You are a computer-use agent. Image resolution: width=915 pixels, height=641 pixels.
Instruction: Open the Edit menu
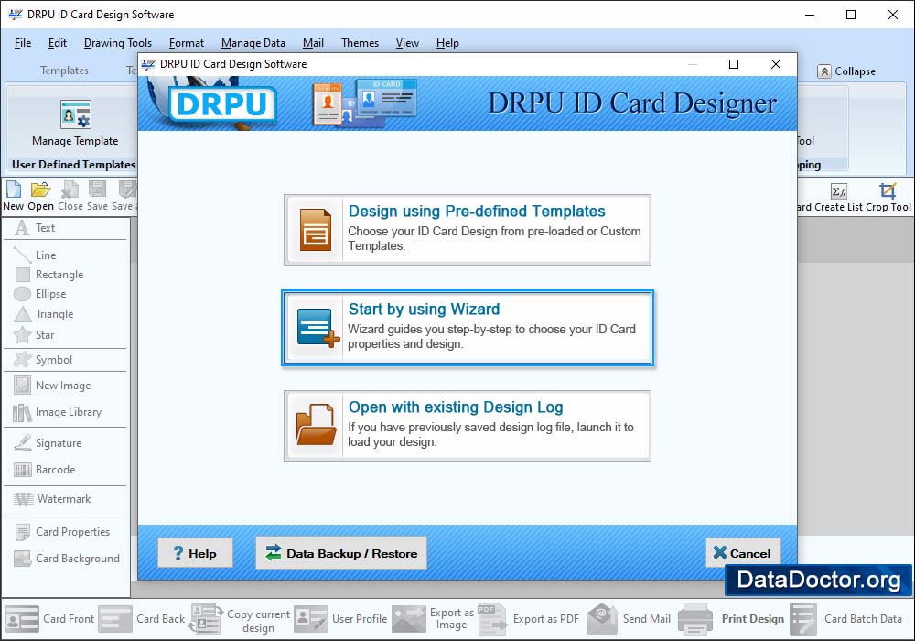coord(57,43)
